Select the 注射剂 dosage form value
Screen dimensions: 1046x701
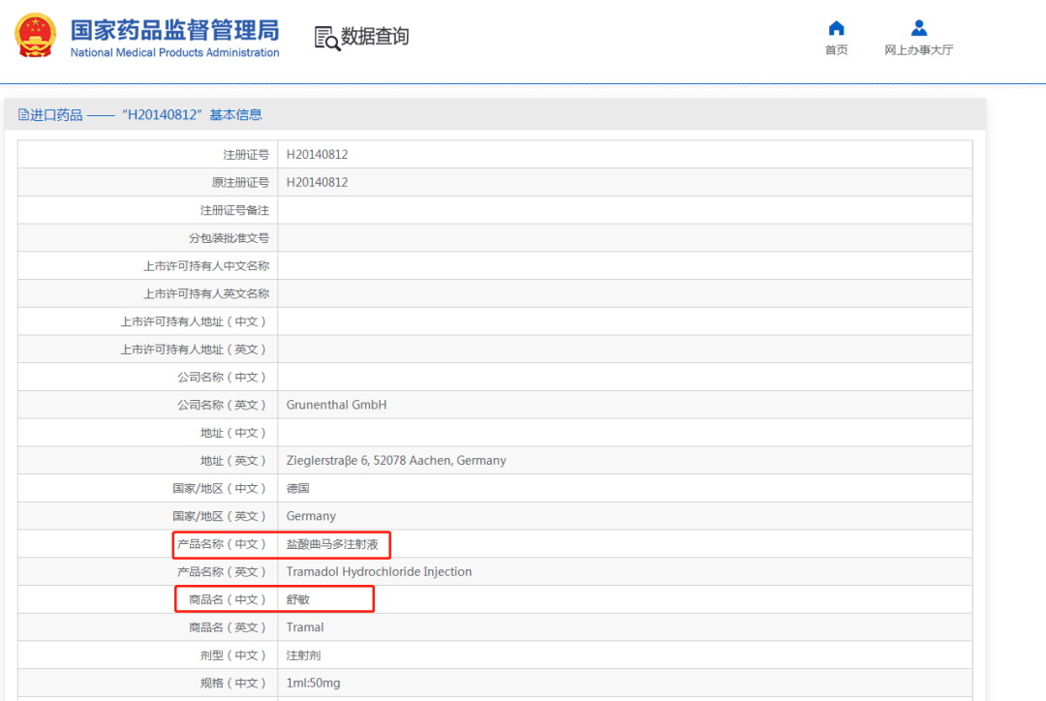click(303, 655)
